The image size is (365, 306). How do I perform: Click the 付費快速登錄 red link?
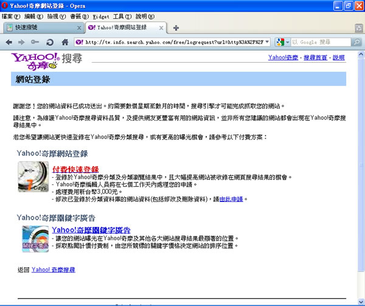click(75, 169)
